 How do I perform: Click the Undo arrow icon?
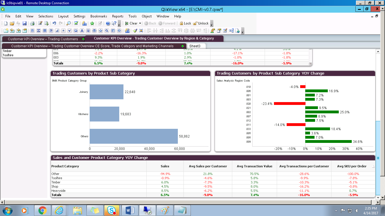54,23
